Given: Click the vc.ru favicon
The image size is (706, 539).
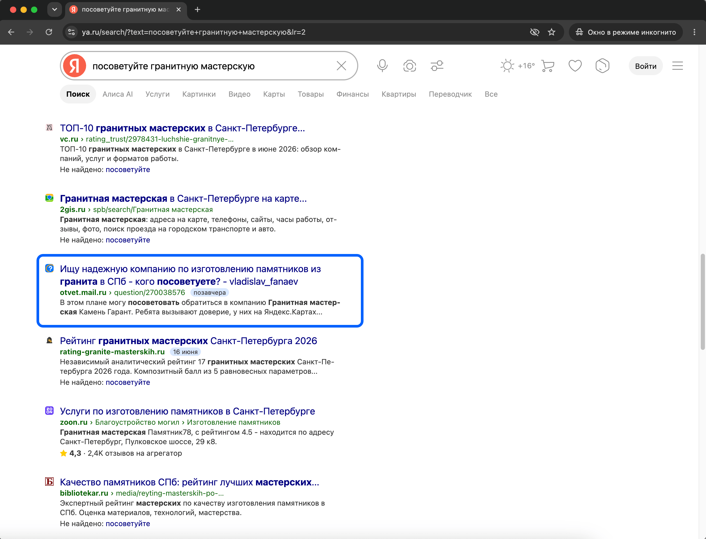Looking at the screenshot, I should (49, 127).
